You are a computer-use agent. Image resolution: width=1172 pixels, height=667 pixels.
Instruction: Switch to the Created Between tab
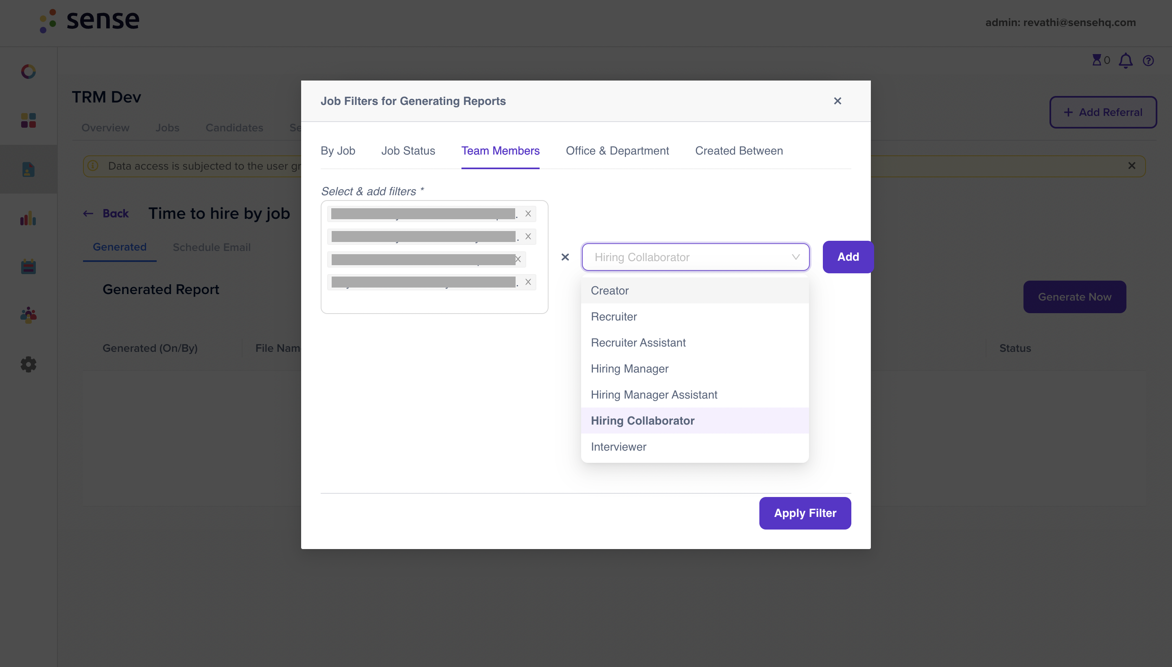[x=739, y=151]
